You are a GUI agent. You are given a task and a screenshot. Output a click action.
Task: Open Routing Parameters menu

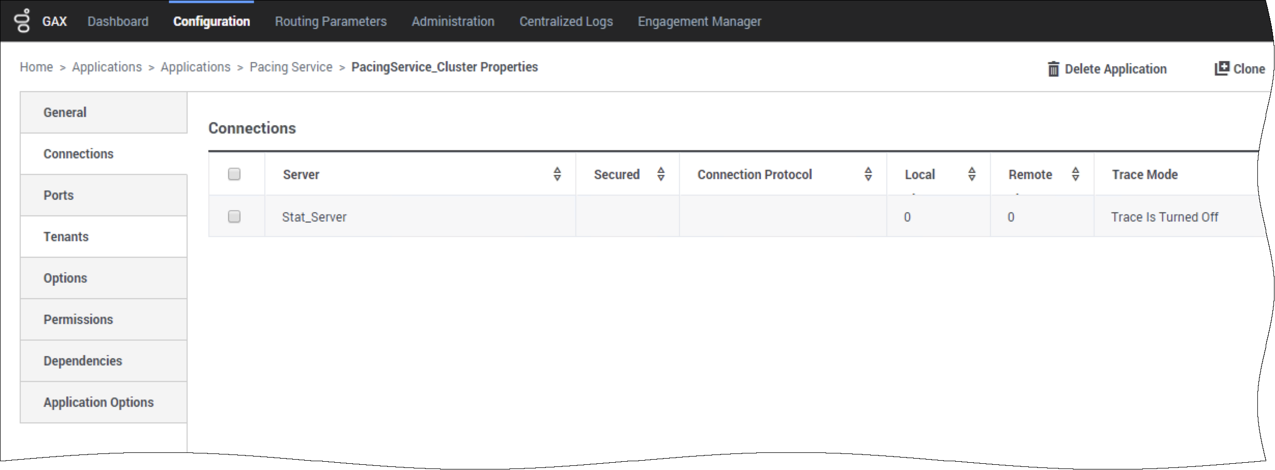pyautogui.click(x=331, y=21)
